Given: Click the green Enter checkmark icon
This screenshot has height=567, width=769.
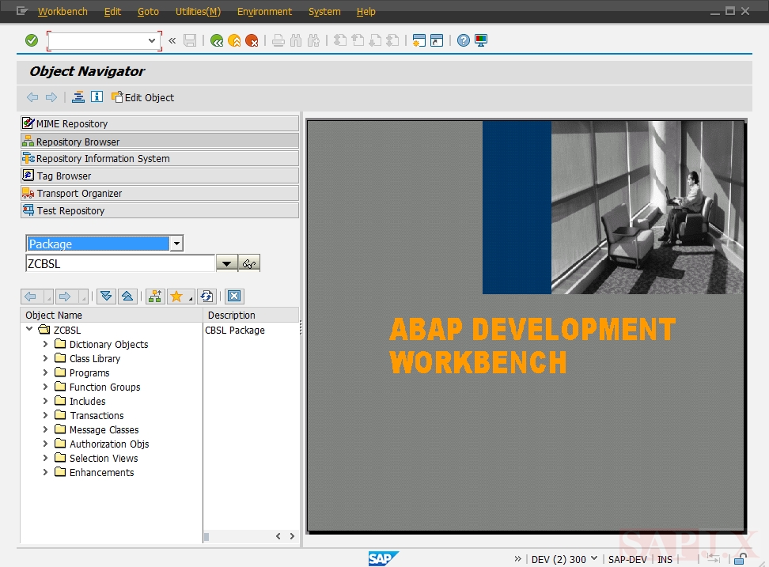Looking at the screenshot, I should 32,40.
